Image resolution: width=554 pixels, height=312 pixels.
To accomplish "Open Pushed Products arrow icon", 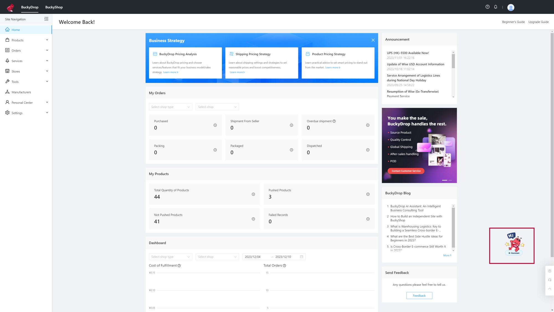I will [368, 194].
